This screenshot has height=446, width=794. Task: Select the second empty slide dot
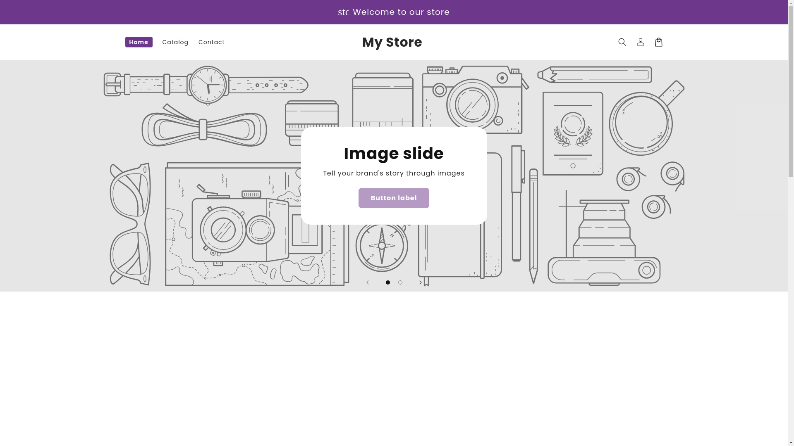click(400, 282)
